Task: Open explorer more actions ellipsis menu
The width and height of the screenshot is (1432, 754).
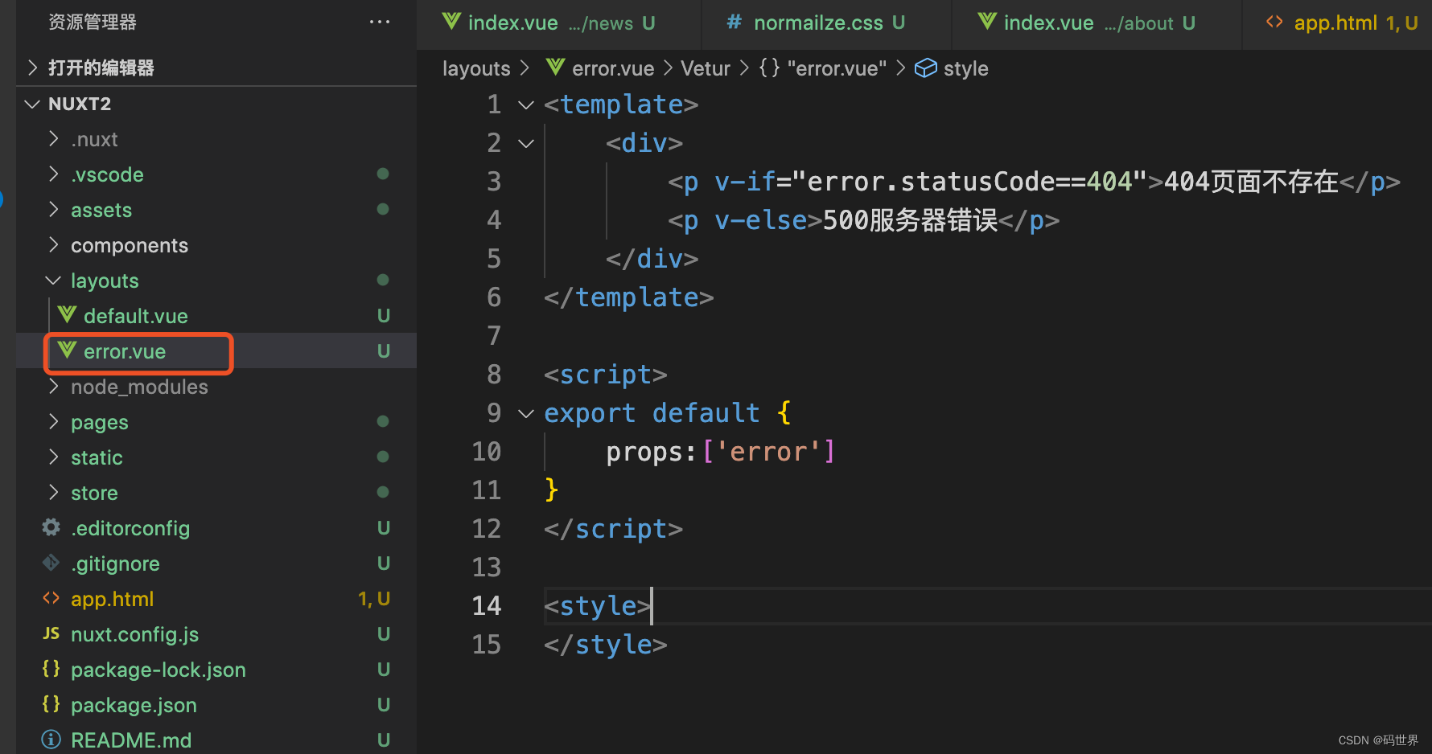Action: point(380,22)
